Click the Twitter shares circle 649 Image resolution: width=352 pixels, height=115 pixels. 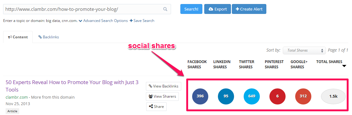(252, 96)
